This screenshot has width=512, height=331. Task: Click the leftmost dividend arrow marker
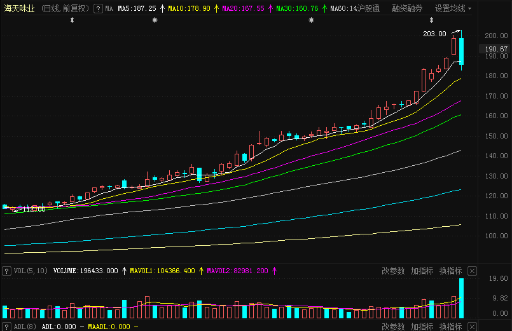[72, 21]
